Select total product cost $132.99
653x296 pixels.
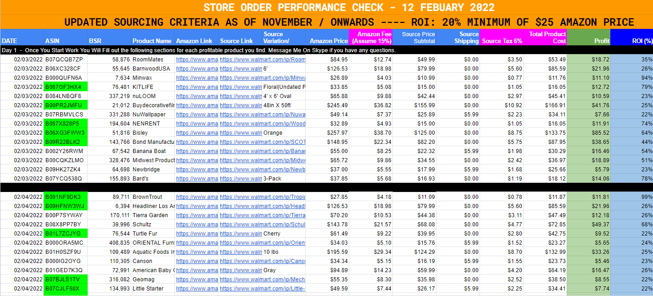545,252
